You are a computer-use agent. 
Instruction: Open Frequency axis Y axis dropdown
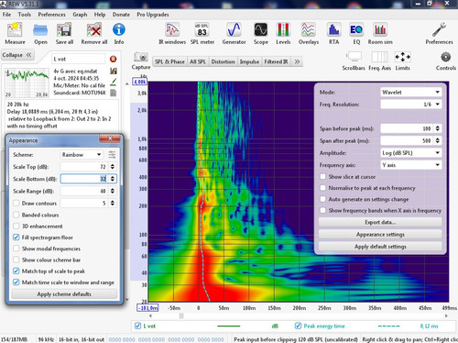pyautogui.click(x=411, y=165)
